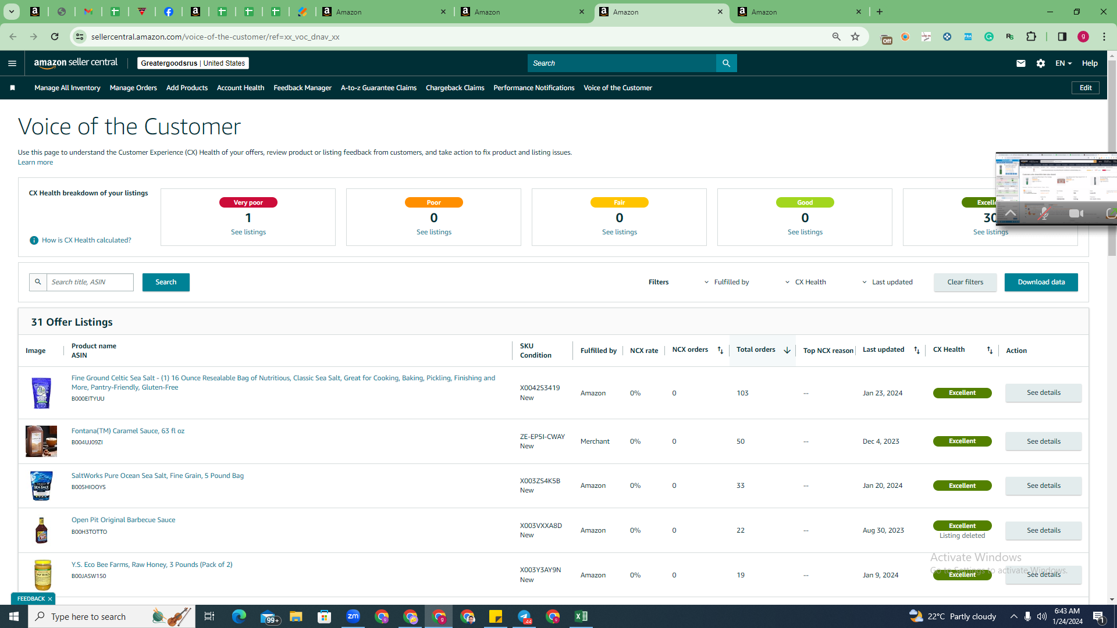Open Excel from the taskbar
This screenshot has height=628, width=1117.
(581, 616)
